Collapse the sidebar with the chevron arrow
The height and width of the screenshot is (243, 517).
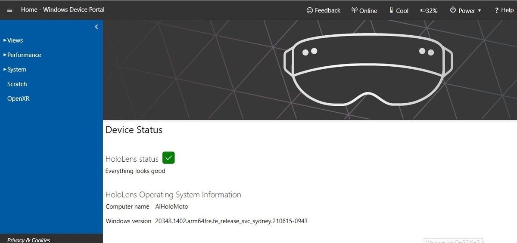[97, 27]
